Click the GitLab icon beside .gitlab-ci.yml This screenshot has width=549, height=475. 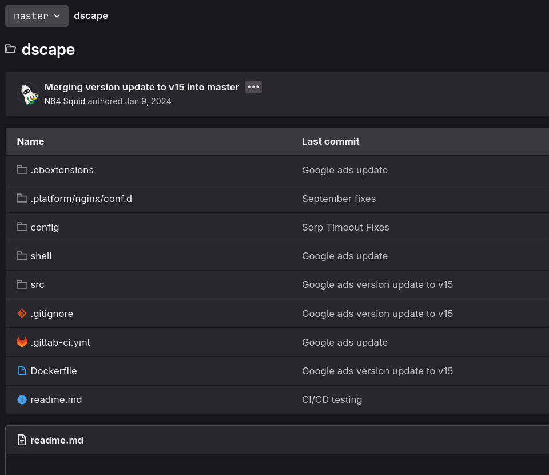(x=22, y=342)
